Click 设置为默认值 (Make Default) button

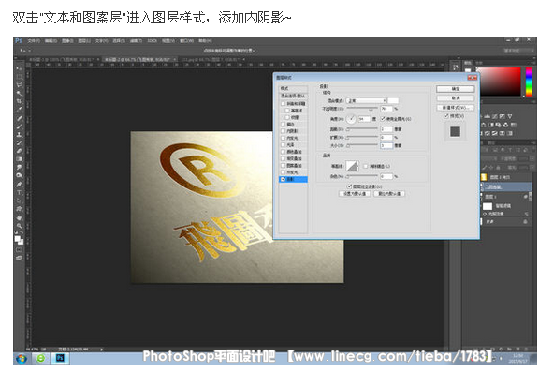point(355,194)
